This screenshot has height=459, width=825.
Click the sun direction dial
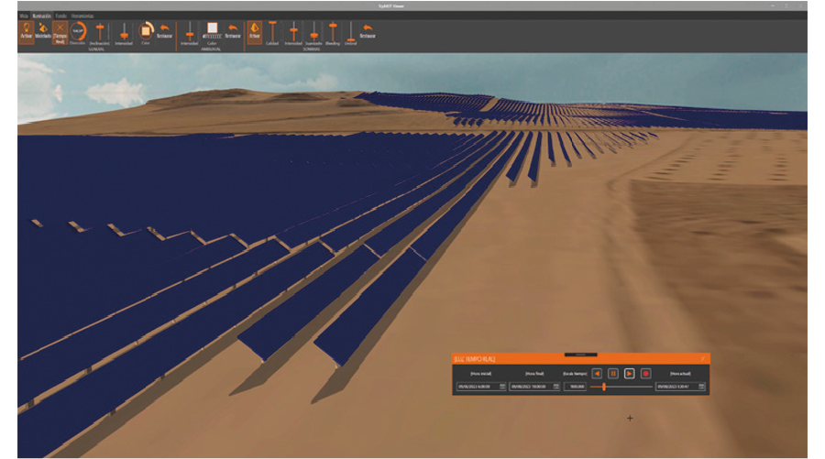point(78,30)
